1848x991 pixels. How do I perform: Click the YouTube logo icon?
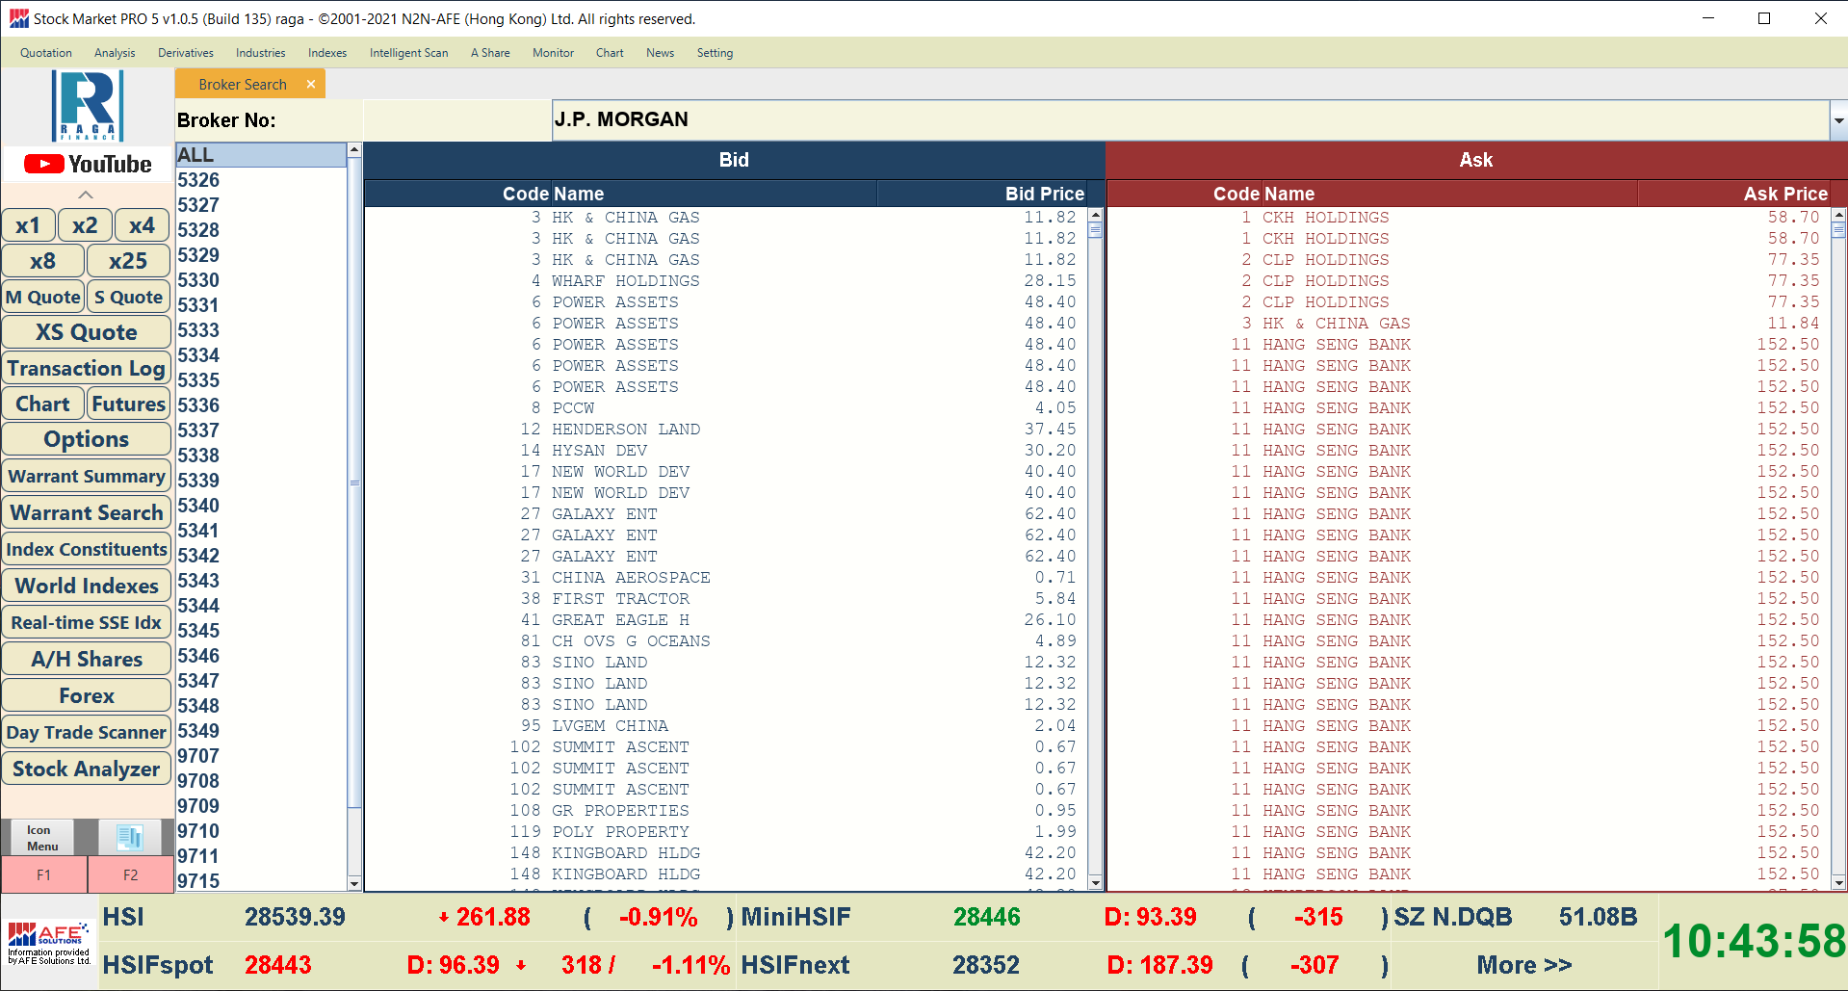[x=87, y=165]
